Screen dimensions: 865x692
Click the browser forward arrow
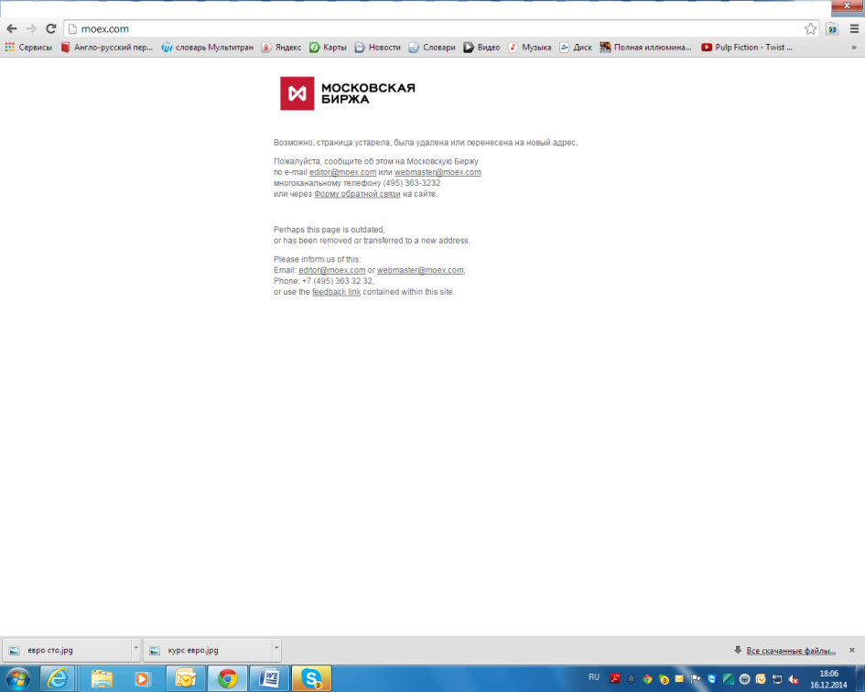tap(31, 28)
